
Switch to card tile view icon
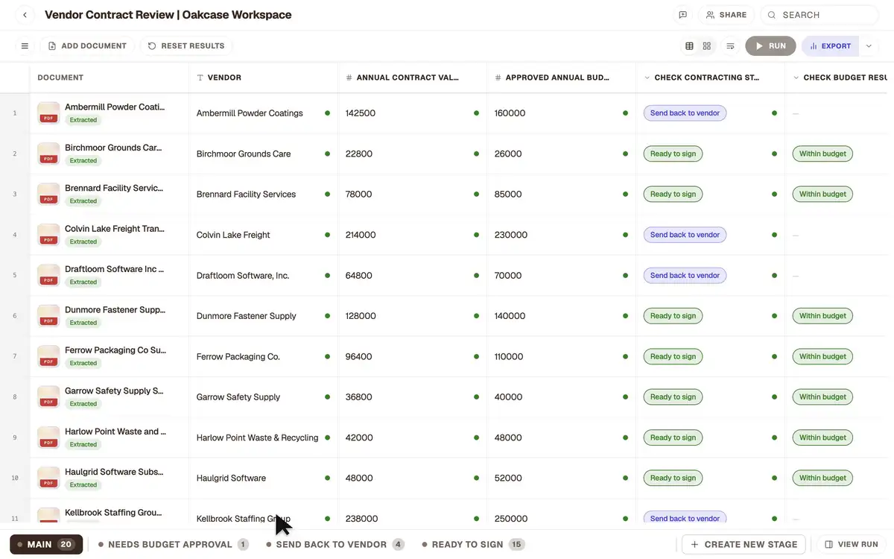707,46
